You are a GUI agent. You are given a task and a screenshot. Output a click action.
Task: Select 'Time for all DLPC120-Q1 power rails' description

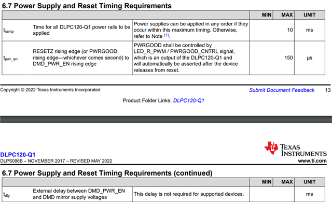[x=81, y=30]
